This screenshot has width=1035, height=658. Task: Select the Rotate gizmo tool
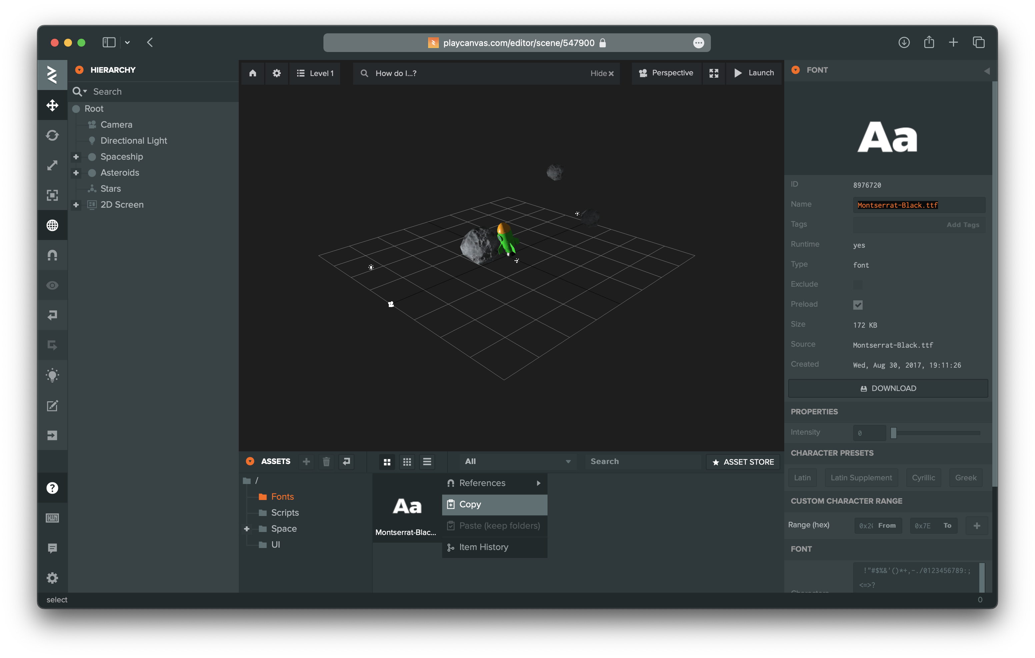(52, 135)
